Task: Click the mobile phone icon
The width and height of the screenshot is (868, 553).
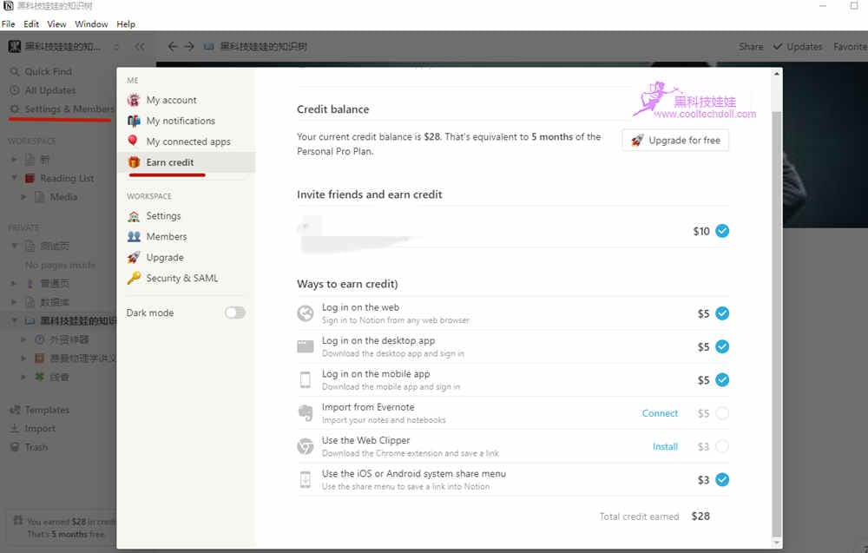Action: (305, 379)
